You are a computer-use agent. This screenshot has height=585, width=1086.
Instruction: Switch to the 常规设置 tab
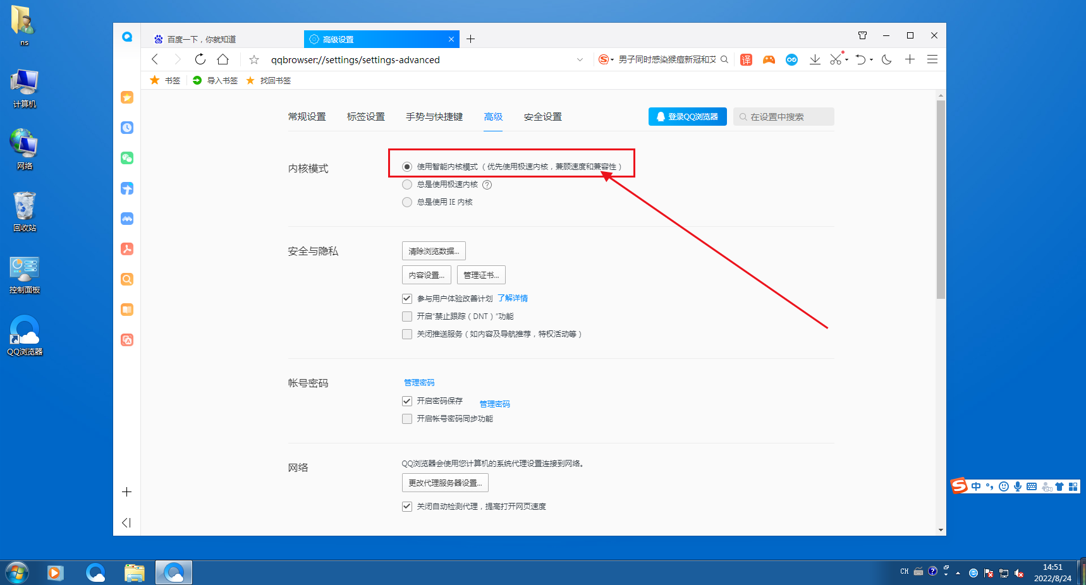(307, 117)
